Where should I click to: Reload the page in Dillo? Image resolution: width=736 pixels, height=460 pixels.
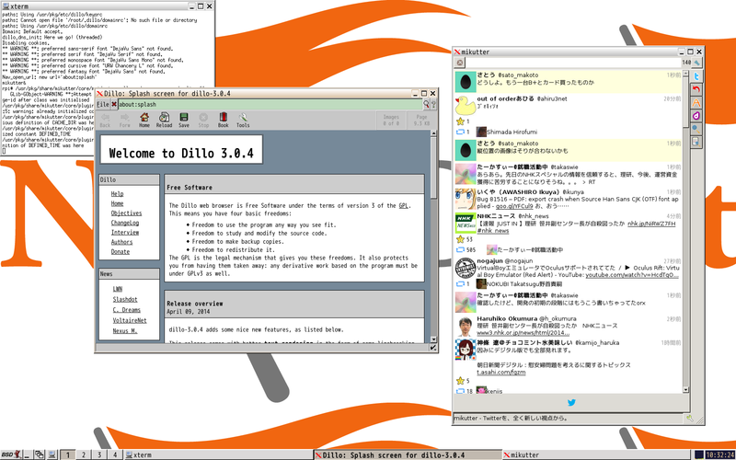(x=164, y=120)
